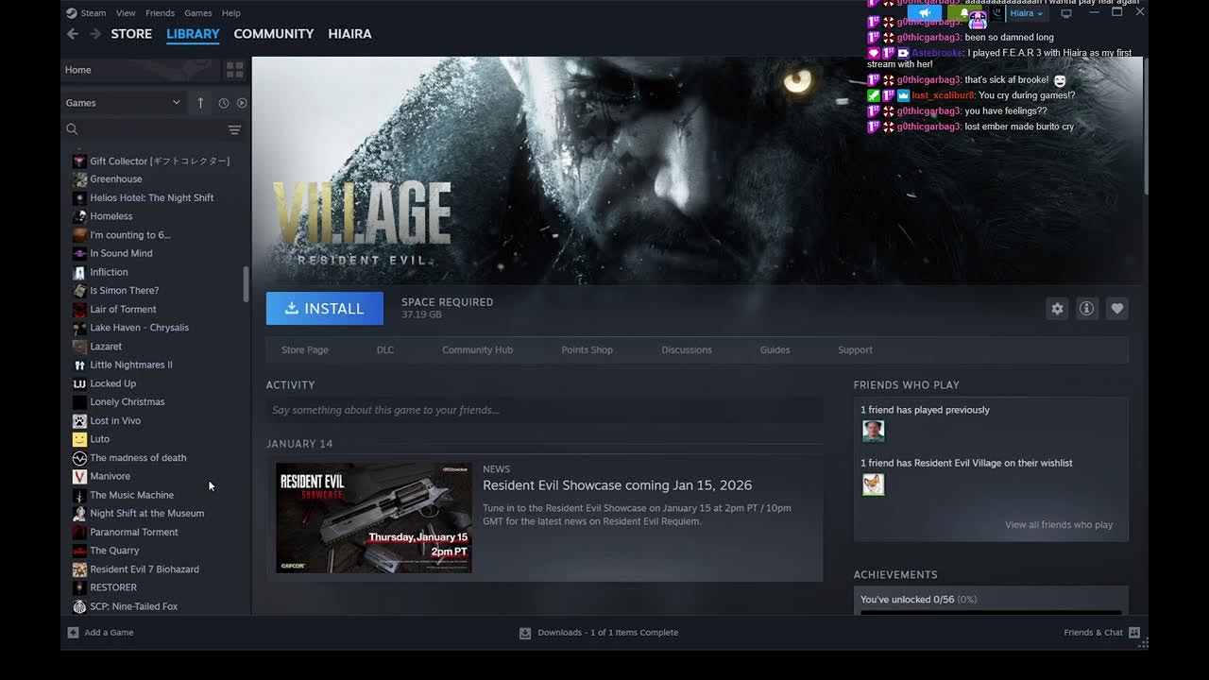
Task: Click the back navigation arrow
Action: click(x=73, y=34)
